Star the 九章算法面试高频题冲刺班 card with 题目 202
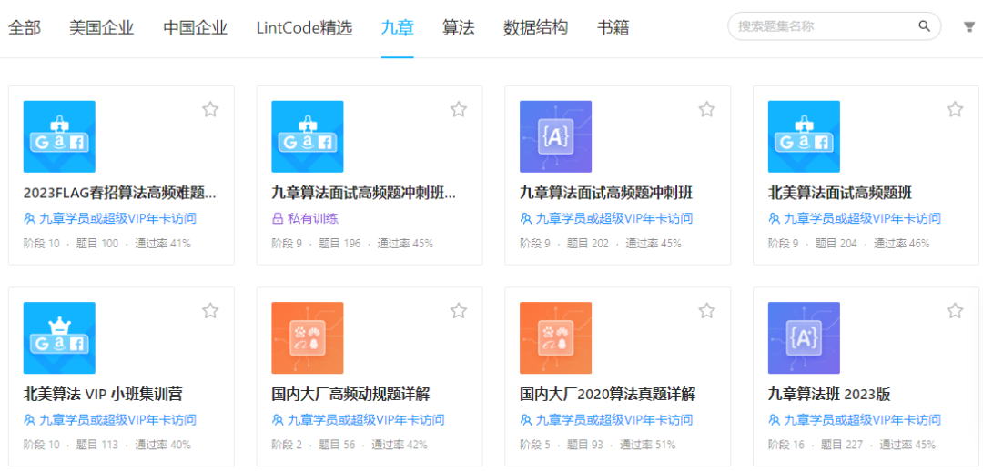The width and height of the screenshot is (983, 471). [706, 110]
